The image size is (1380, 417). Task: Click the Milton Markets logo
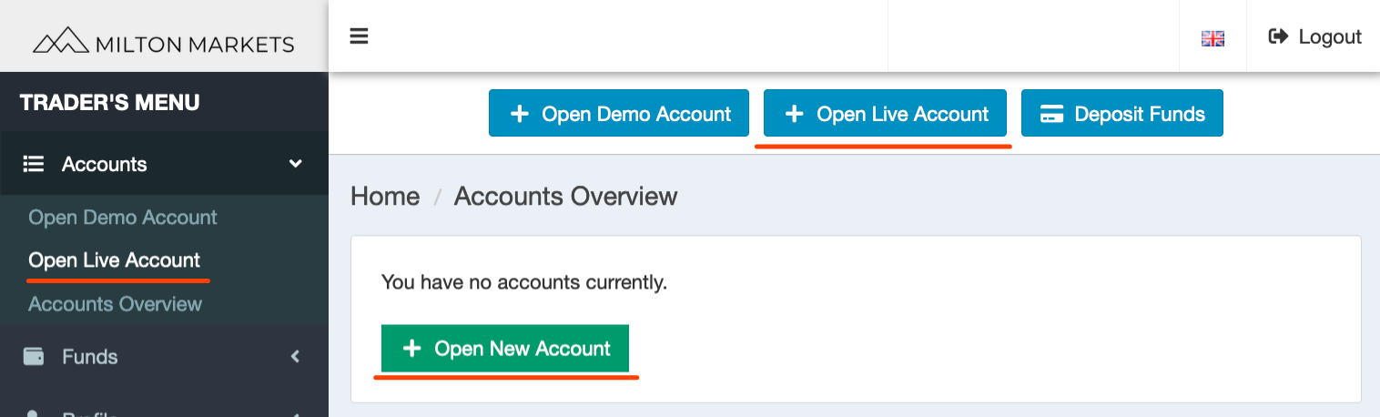point(164,42)
